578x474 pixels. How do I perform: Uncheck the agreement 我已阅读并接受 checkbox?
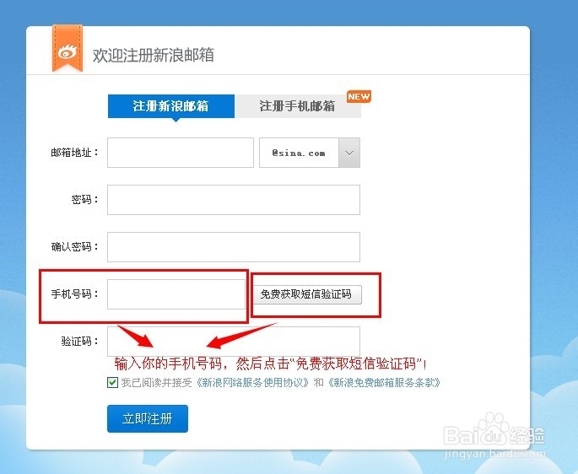pyautogui.click(x=112, y=383)
